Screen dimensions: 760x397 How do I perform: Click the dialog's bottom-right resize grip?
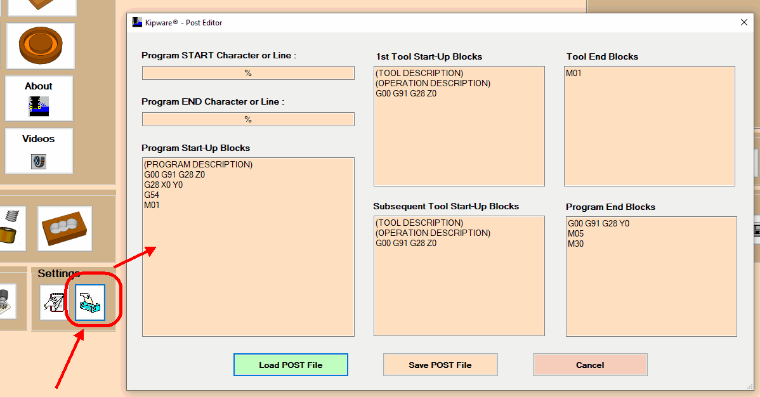(750, 386)
